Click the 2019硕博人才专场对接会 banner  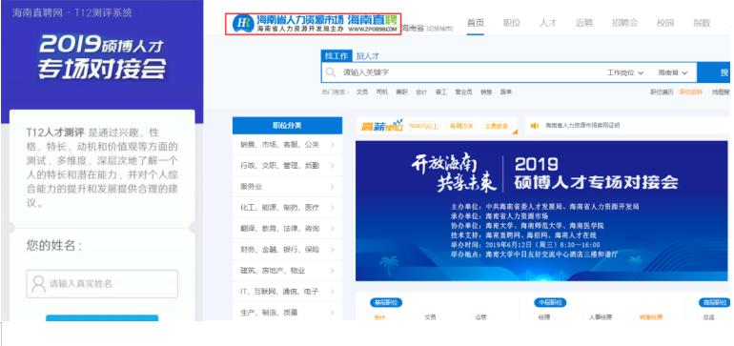[x=542, y=211]
